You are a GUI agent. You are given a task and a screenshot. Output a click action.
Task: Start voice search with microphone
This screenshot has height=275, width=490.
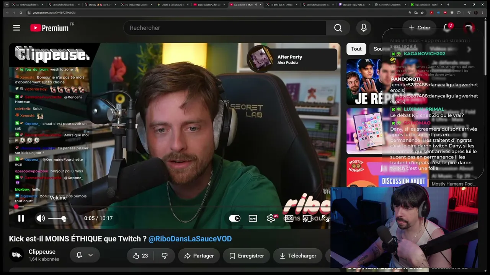point(364,28)
